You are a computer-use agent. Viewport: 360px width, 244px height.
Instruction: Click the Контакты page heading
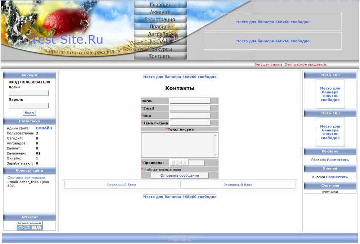(x=180, y=88)
